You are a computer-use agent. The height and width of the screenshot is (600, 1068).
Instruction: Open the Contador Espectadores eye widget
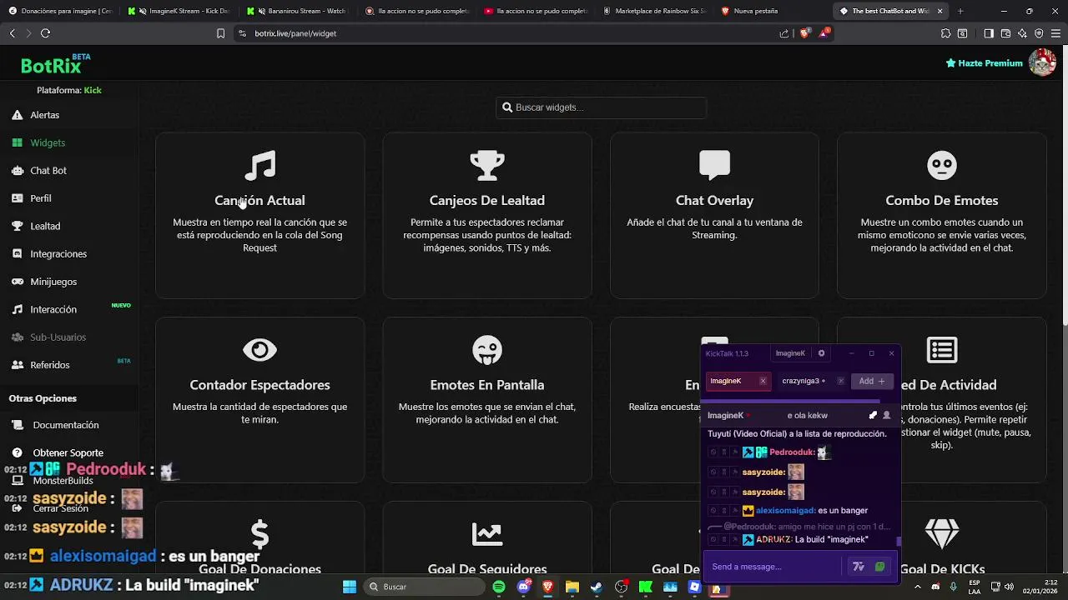(x=259, y=400)
